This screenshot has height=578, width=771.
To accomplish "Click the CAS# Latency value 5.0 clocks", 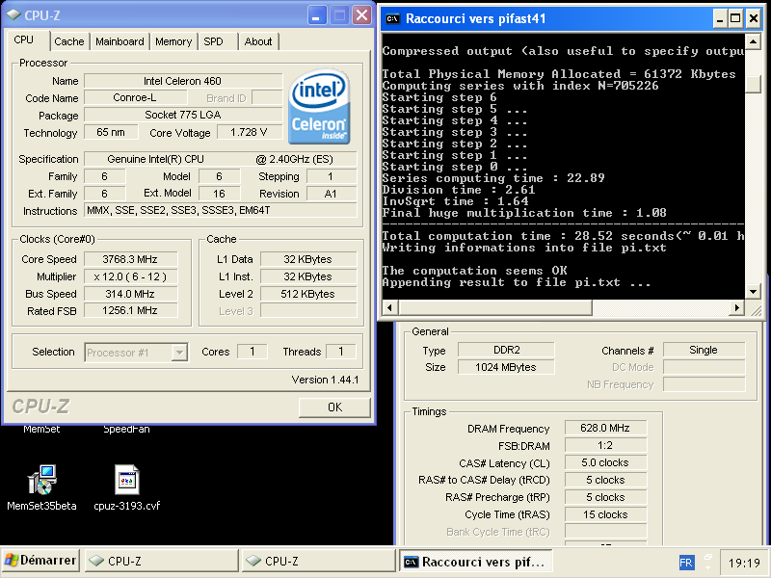I will (x=605, y=462).
